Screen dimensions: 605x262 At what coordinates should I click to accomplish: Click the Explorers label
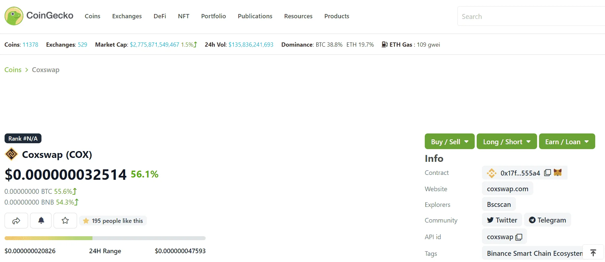(x=438, y=205)
